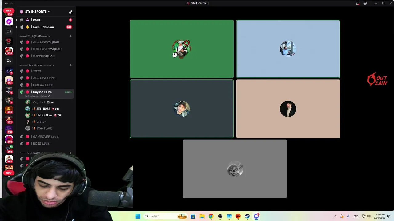Viewport: 394px width, 221px height.
Task: Join the BOSS LIVE voice channel
Action: tap(46, 144)
